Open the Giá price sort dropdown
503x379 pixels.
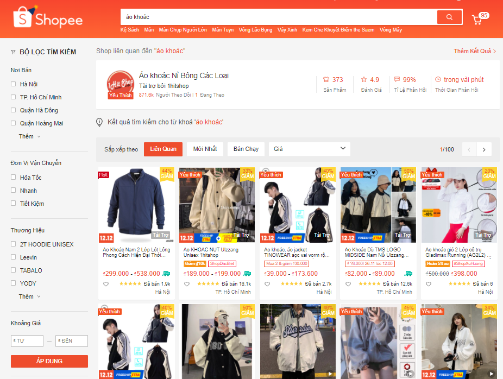[x=310, y=149]
